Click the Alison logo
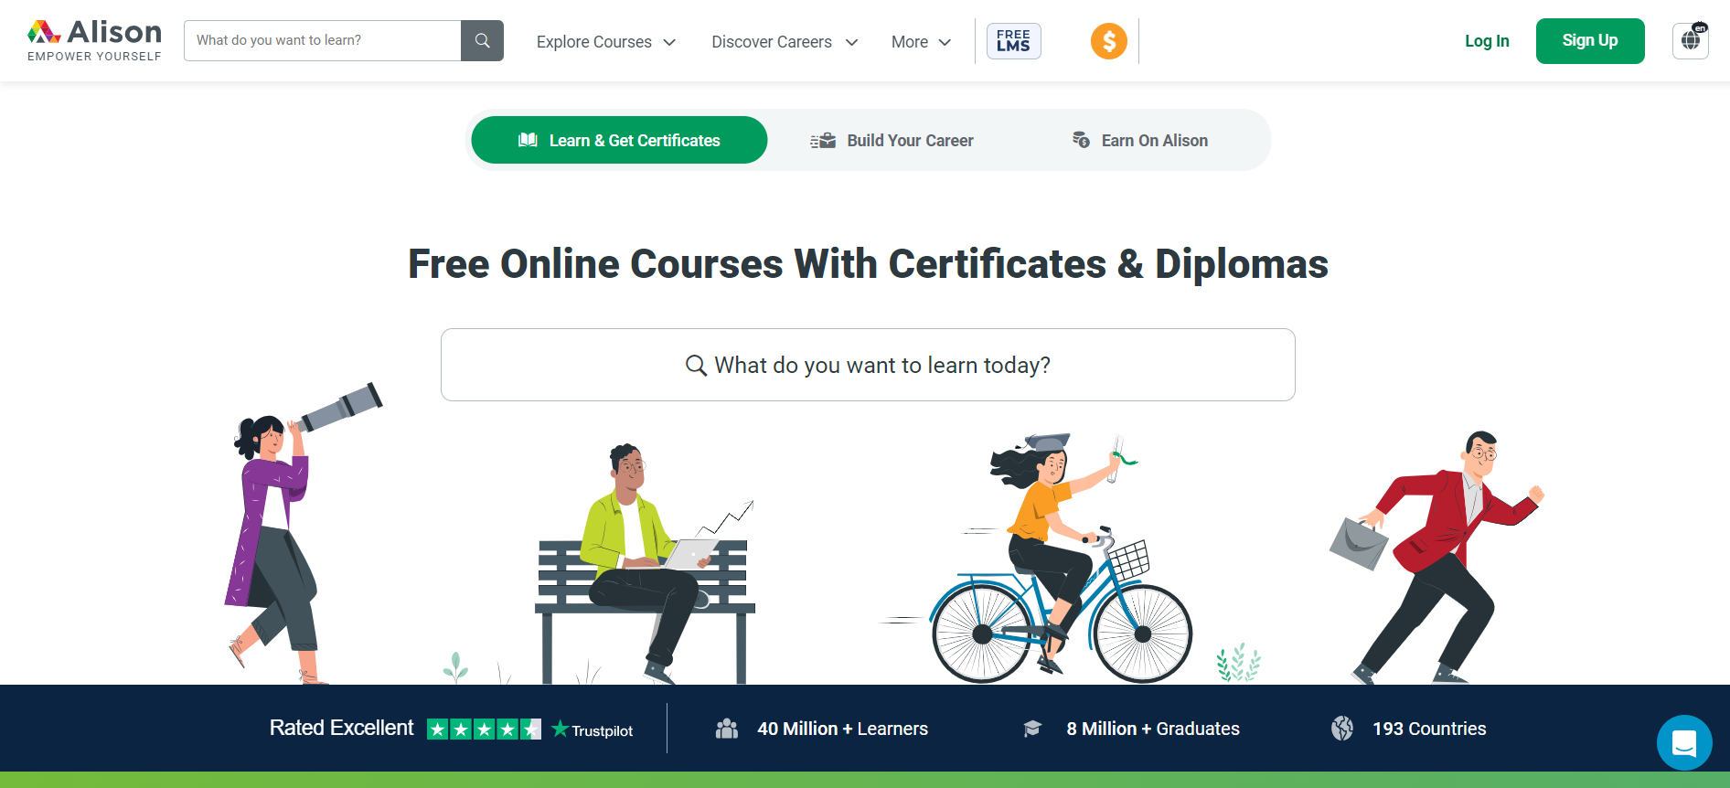Image resolution: width=1730 pixels, height=788 pixels. coord(94,40)
